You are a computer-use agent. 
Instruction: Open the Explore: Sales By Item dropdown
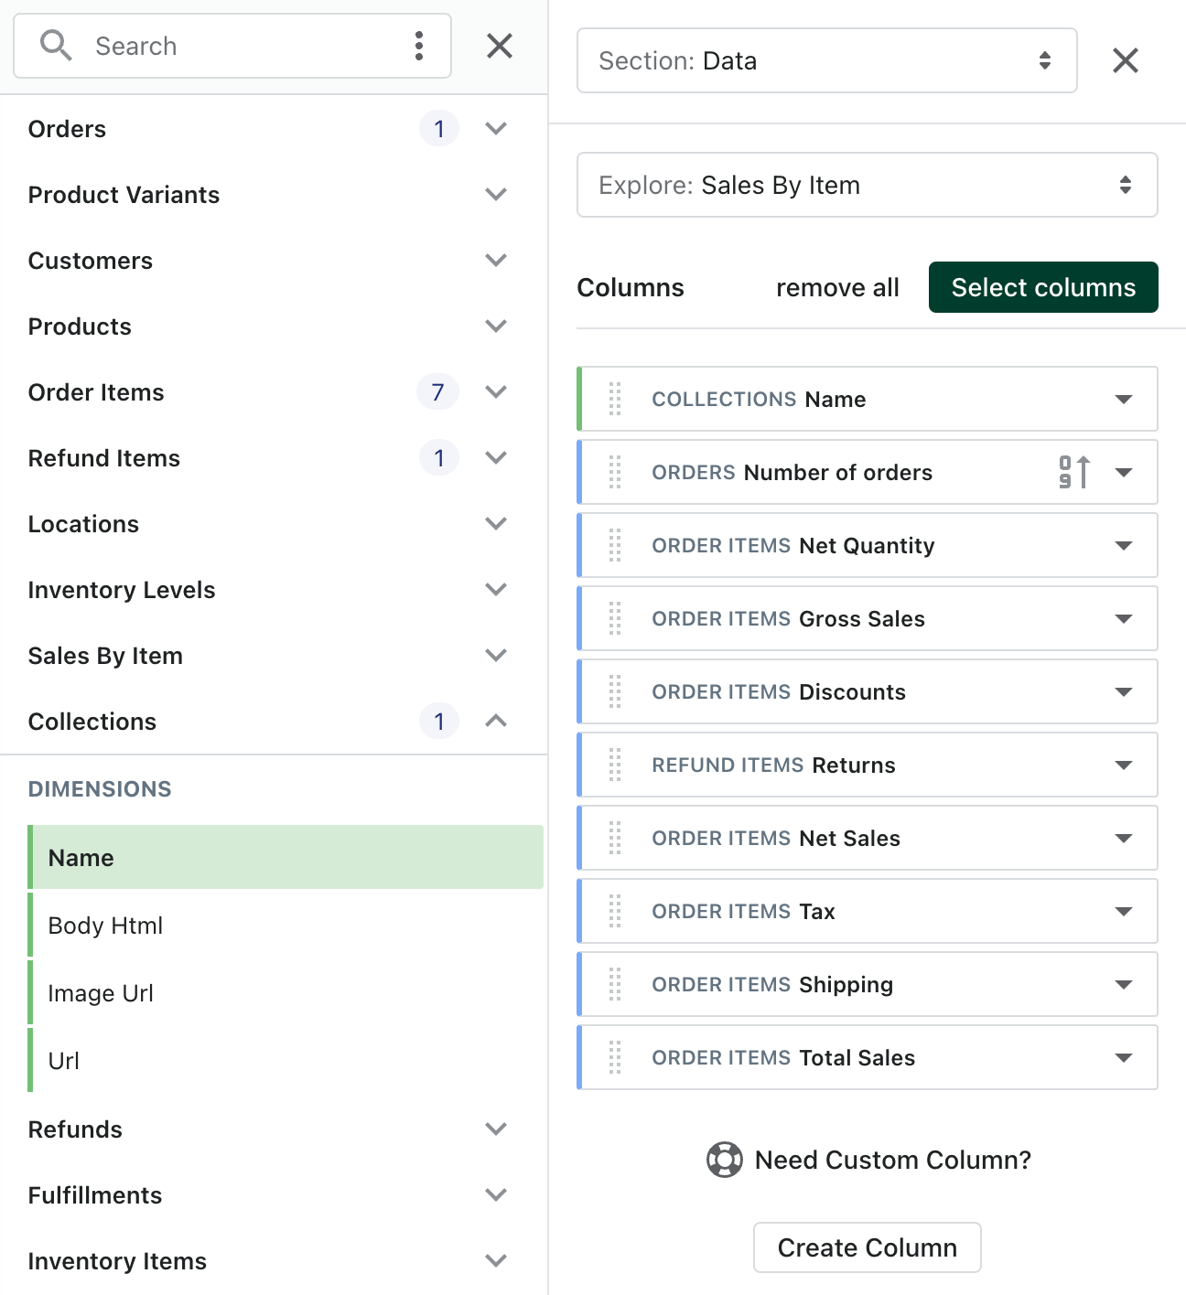868,185
